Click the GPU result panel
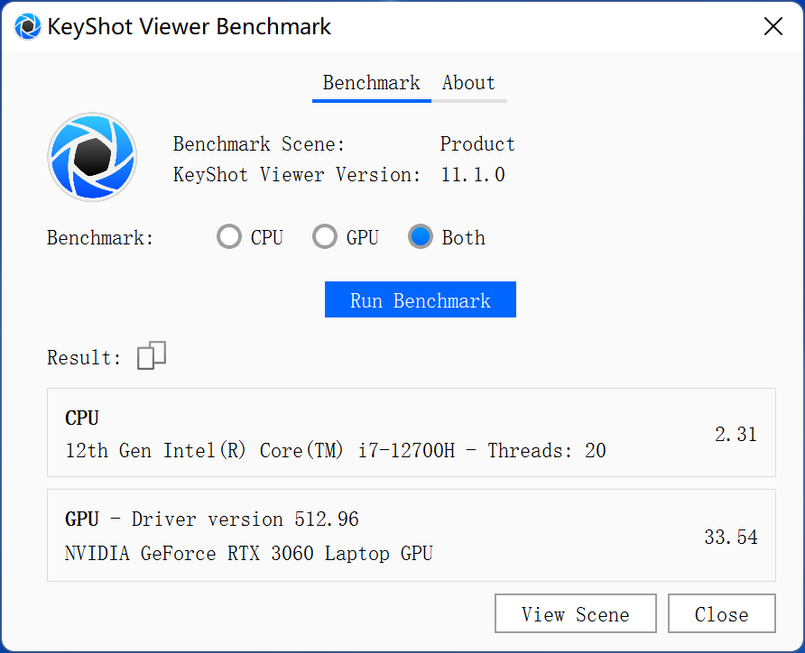 click(x=412, y=536)
